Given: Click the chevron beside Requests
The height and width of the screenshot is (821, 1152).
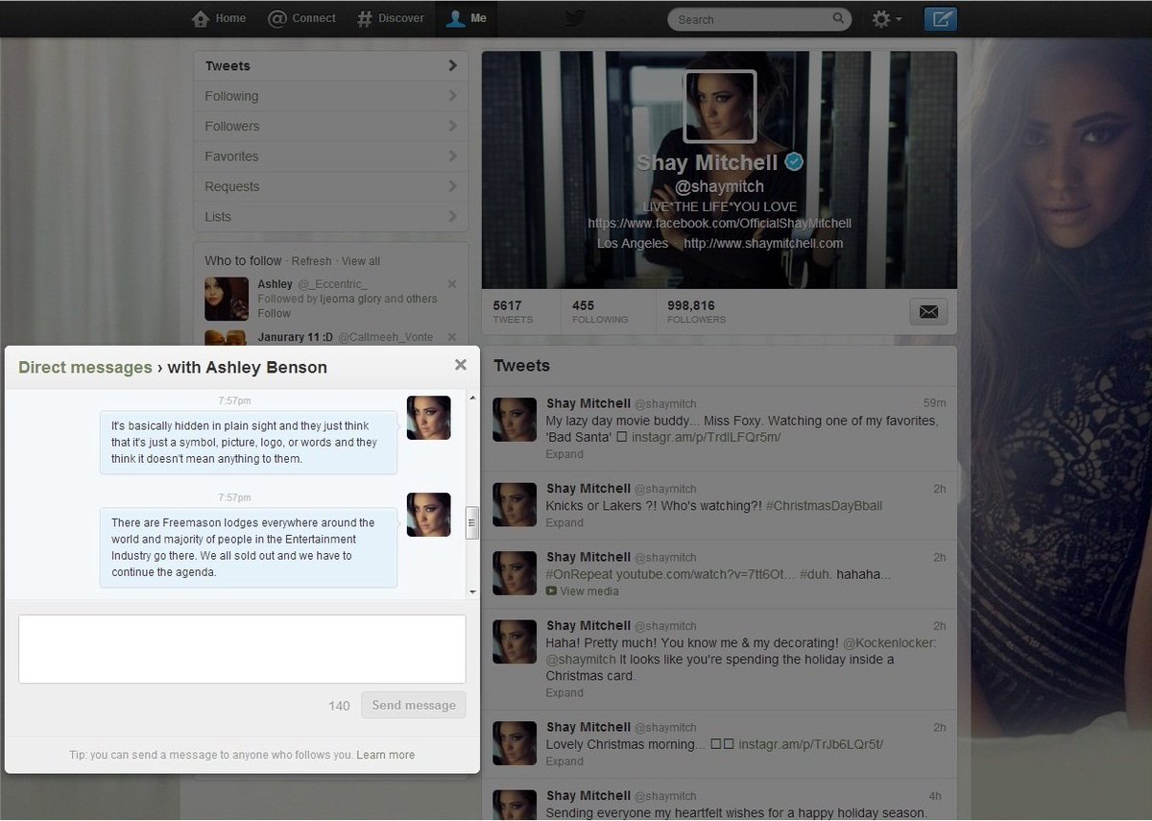Looking at the screenshot, I should (x=452, y=186).
